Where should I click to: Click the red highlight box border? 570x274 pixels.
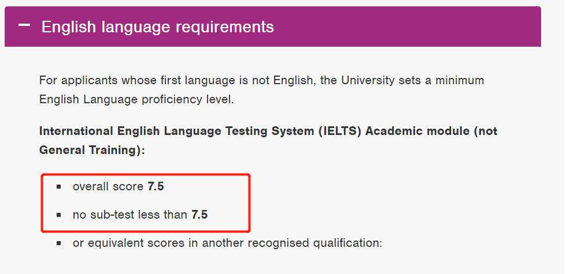250,202
